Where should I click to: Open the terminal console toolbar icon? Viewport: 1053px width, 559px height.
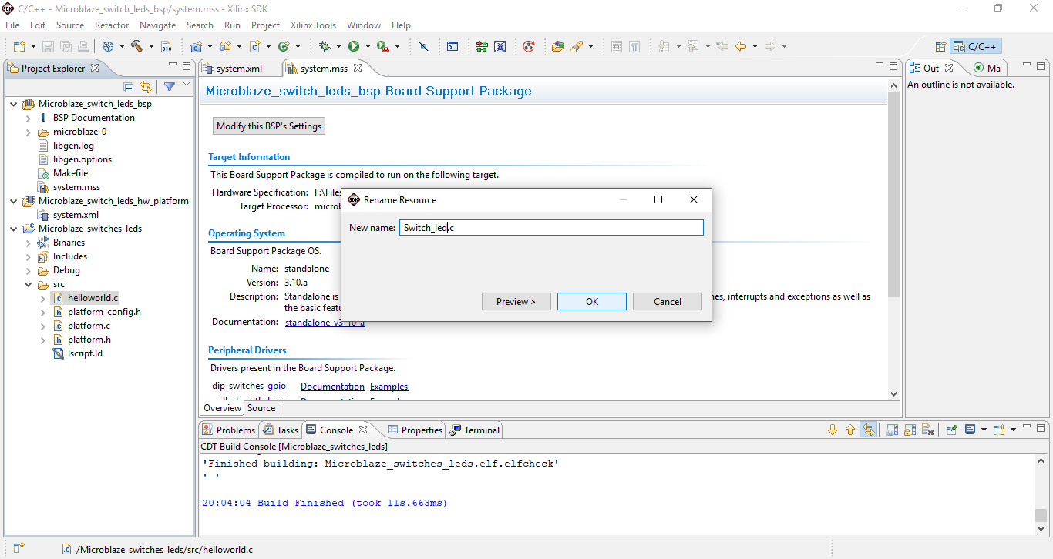pyautogui.click(x=452, y=46)
